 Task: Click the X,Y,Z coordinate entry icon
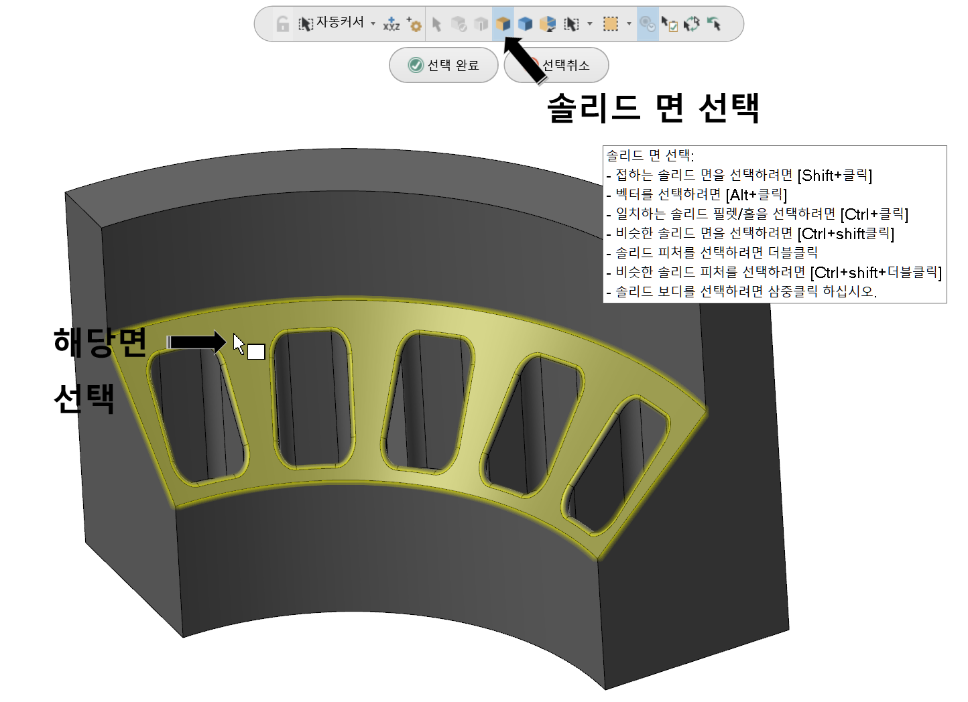(391, 24)
